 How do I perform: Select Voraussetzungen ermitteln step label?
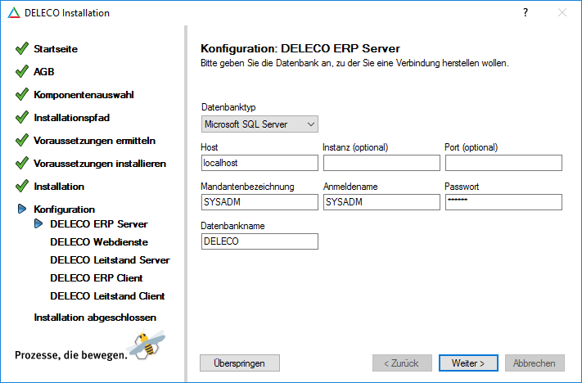point(94,141)
